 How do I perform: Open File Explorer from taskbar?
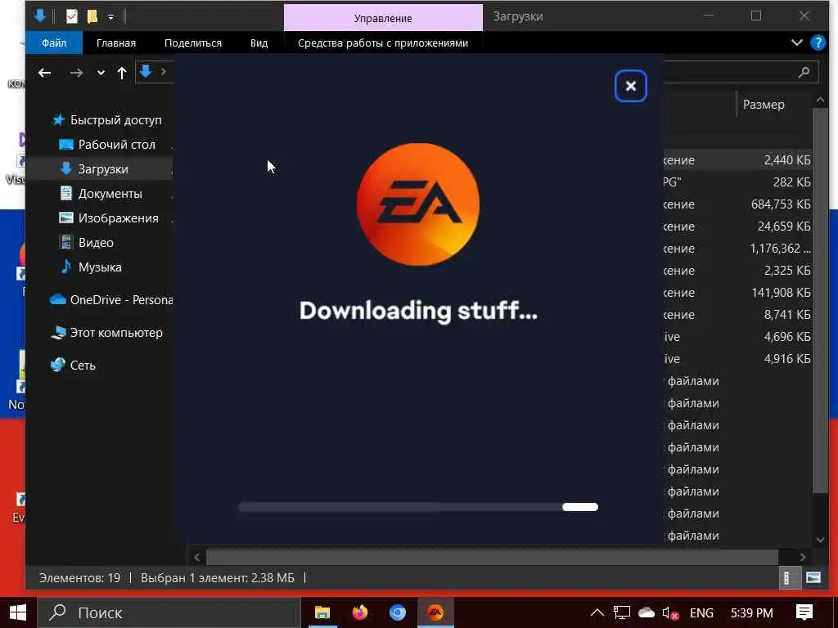pos(322,612)
